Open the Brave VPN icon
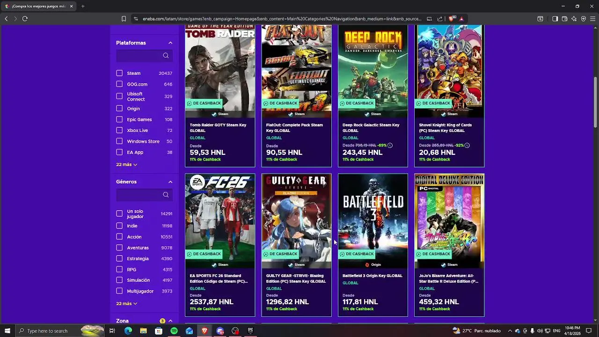 coord(583,19)
